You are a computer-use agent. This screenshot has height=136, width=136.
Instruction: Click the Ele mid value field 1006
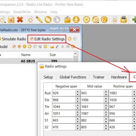point(92,100)
